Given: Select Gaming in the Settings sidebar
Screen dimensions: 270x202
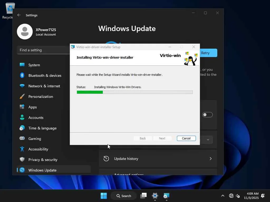Looking at the screenshot, I should (x=54, y=139).
